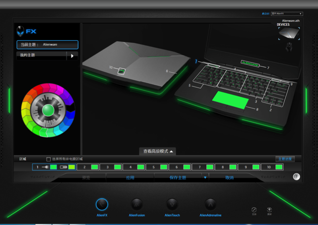Click the wrench support icon
This screenshot has width=318, height=225.
click(254, 210)
